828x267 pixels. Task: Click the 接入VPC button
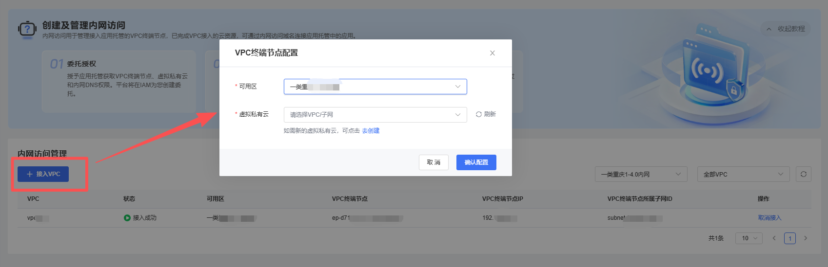coord(43,174)
